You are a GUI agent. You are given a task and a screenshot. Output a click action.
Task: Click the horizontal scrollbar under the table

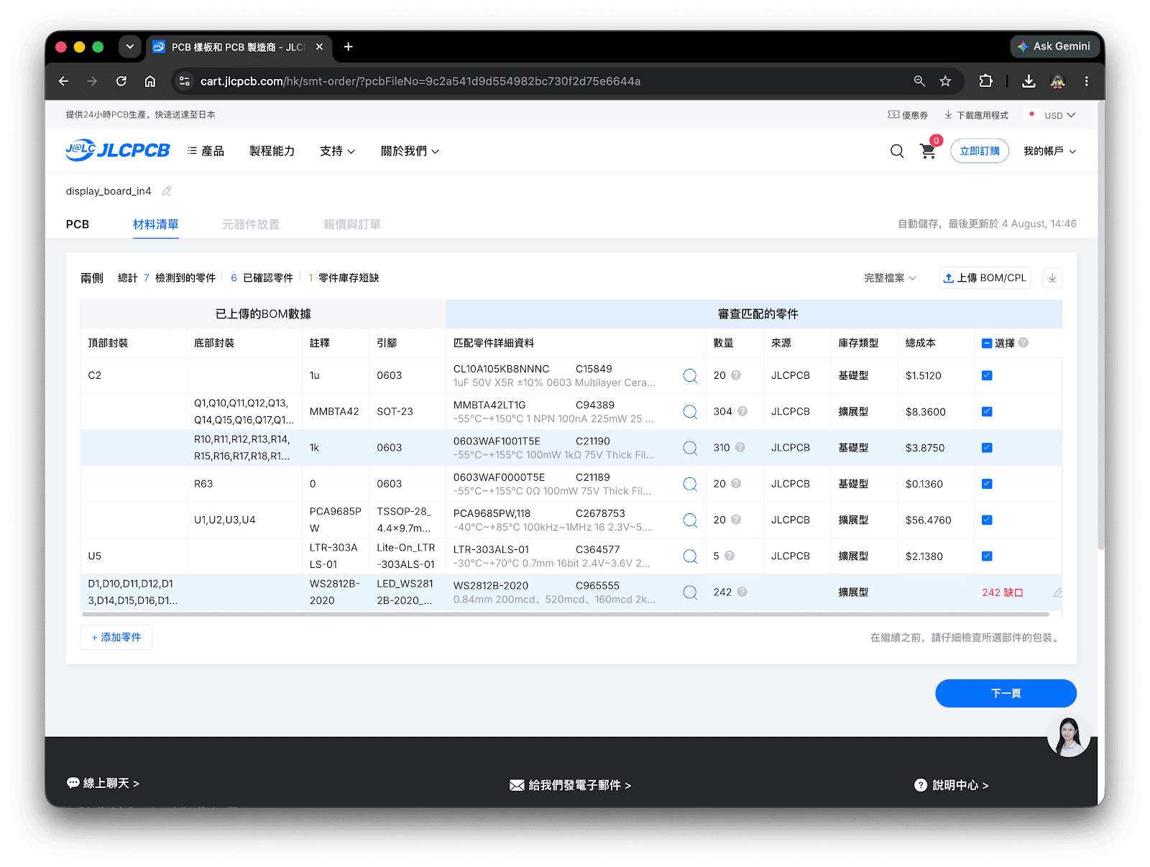(566, 615)
